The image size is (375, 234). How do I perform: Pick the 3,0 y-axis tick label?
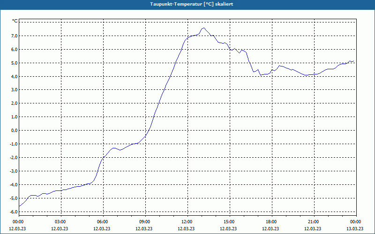point(14,90)
